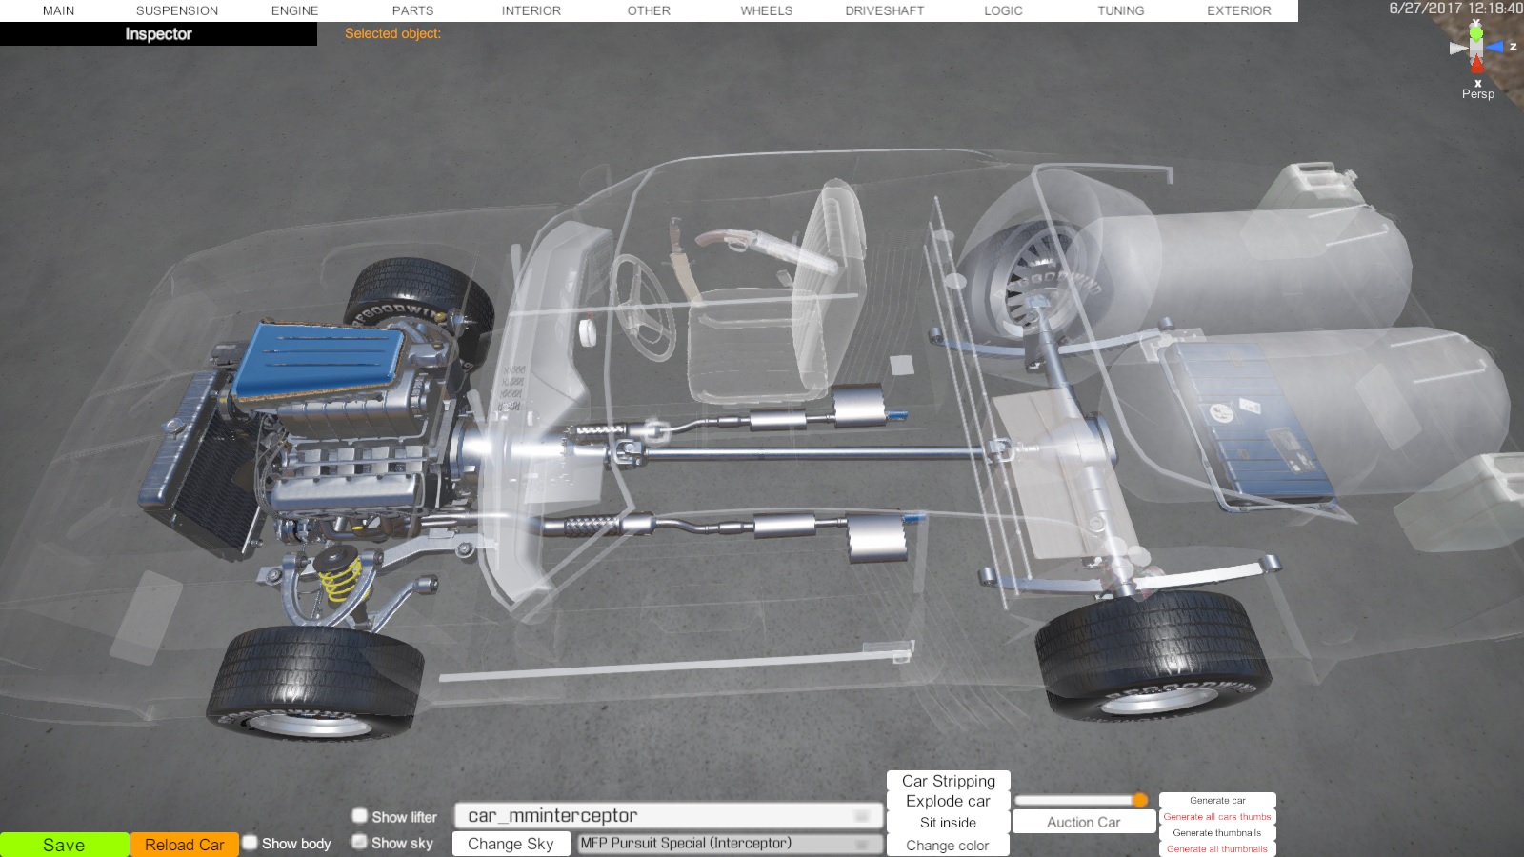Click the gray center cube of the gizmo

1476,48
